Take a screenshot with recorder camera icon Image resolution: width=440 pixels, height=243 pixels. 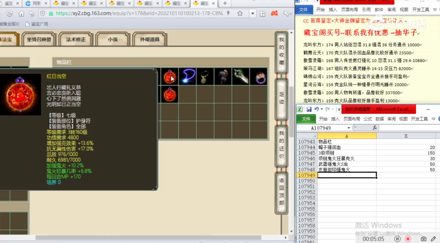(x=424, y=239)
